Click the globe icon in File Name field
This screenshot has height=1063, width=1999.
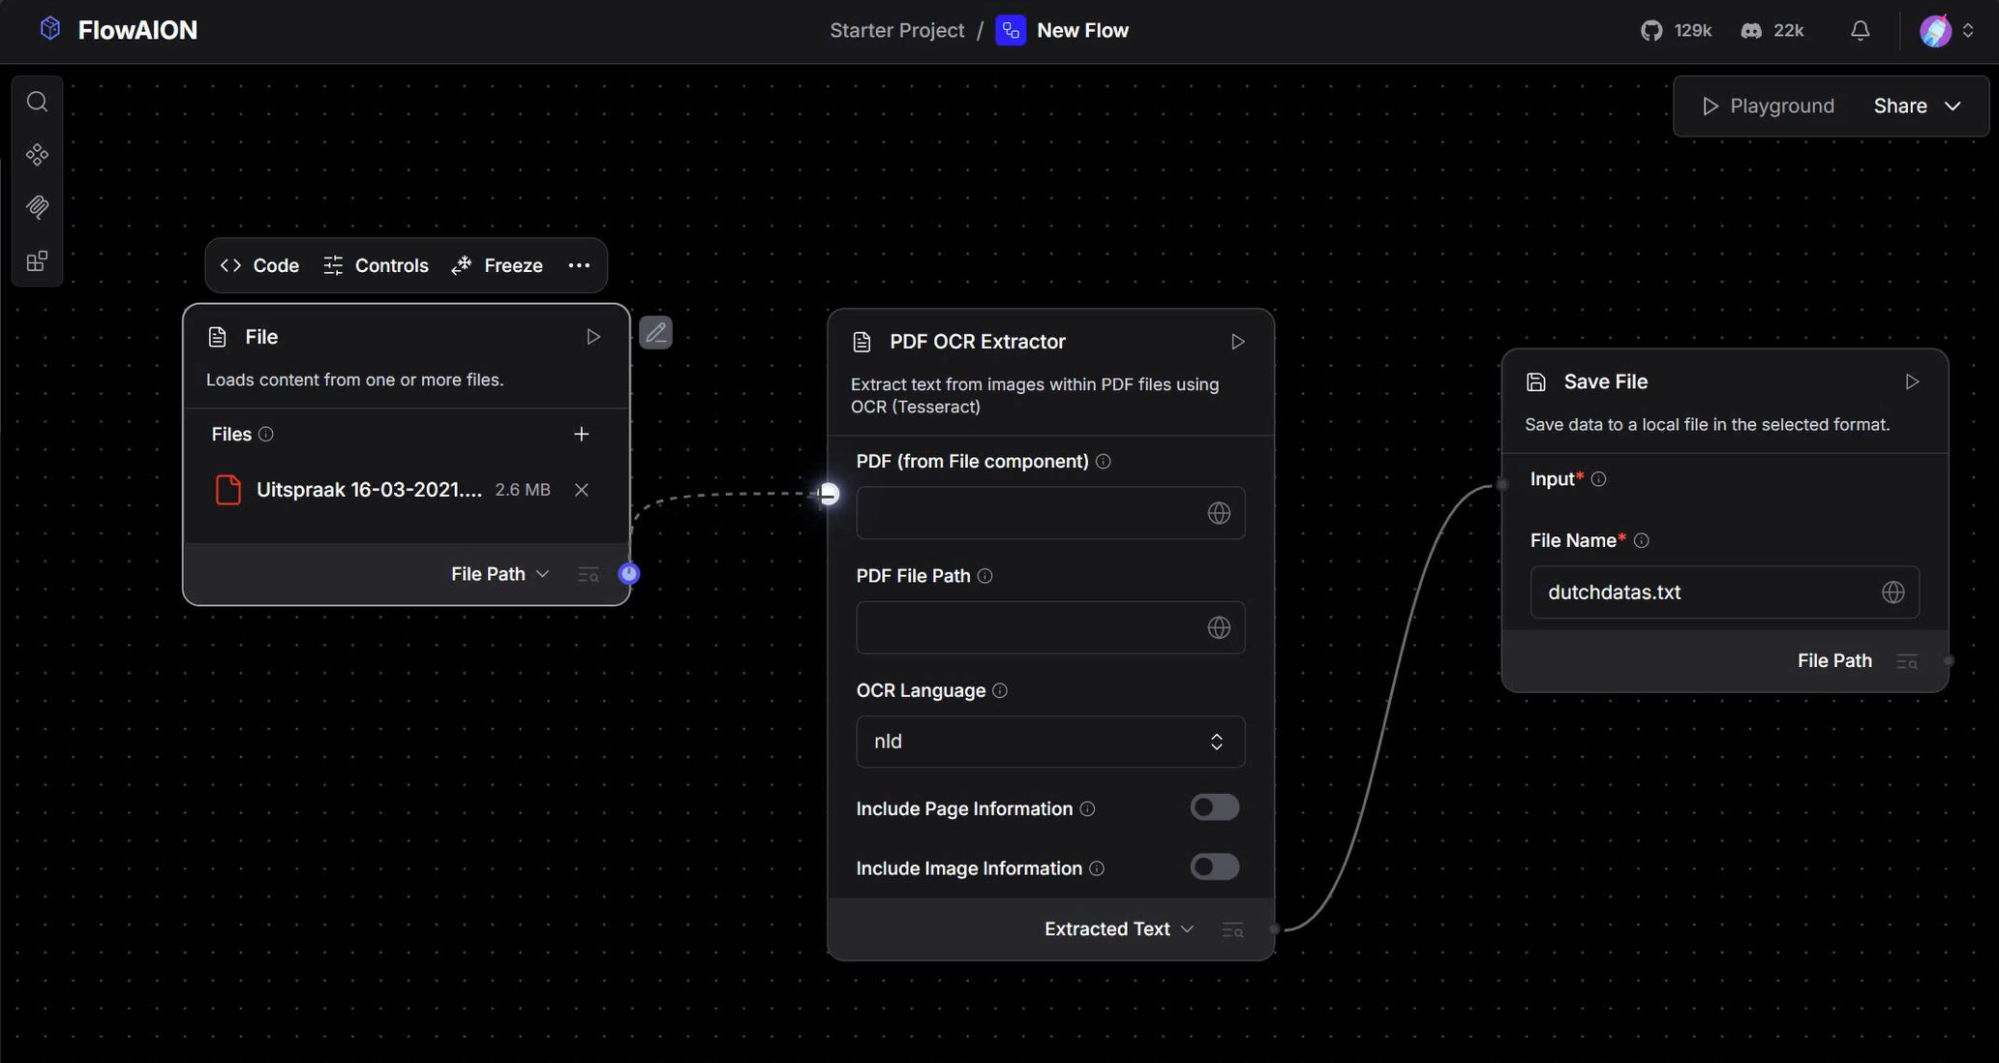(1894, 592)
